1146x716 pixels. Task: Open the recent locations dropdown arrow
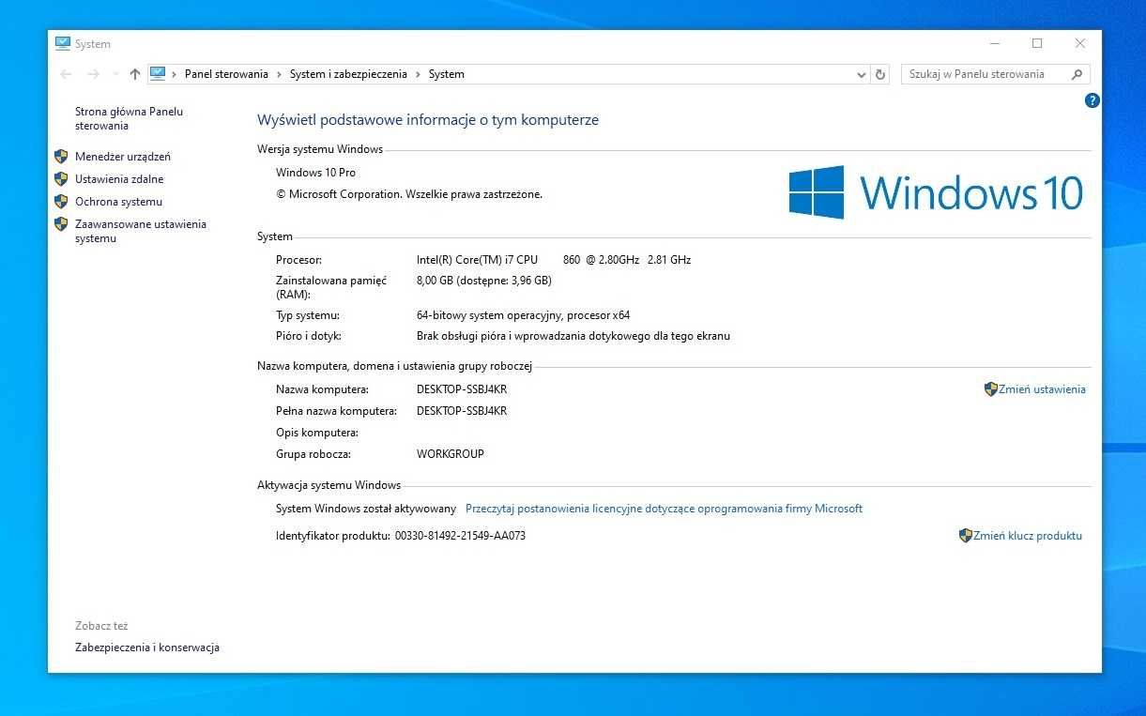pos(115,74)
